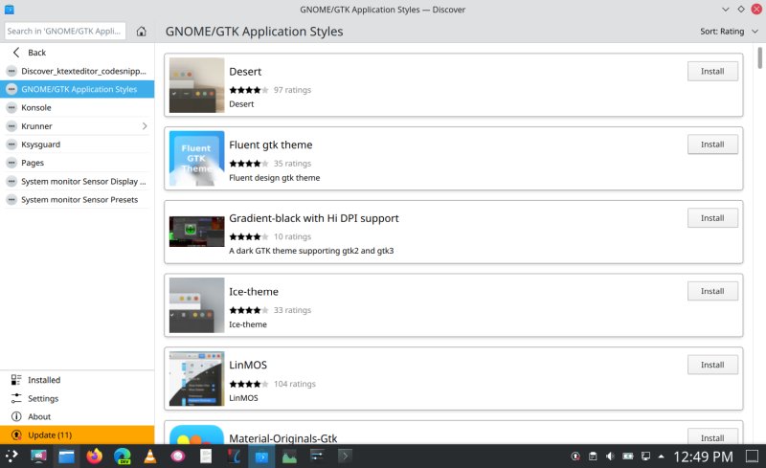Screen dimensions: 766x468
Task: Select the Konsole category
Action: point(78,107)
